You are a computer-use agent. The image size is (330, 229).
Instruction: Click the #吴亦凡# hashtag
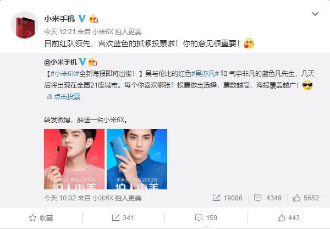point(205,74)
